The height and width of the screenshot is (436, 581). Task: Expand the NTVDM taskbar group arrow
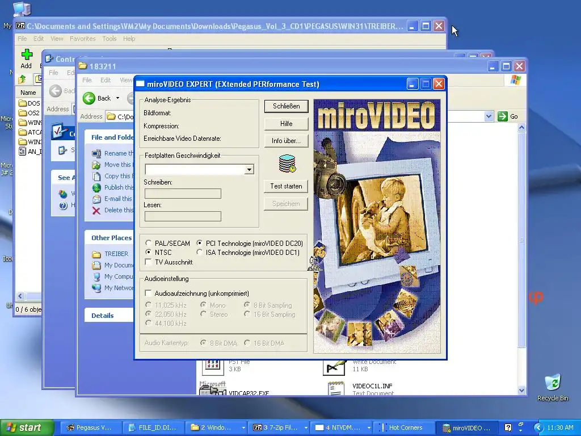pos(369,427)
